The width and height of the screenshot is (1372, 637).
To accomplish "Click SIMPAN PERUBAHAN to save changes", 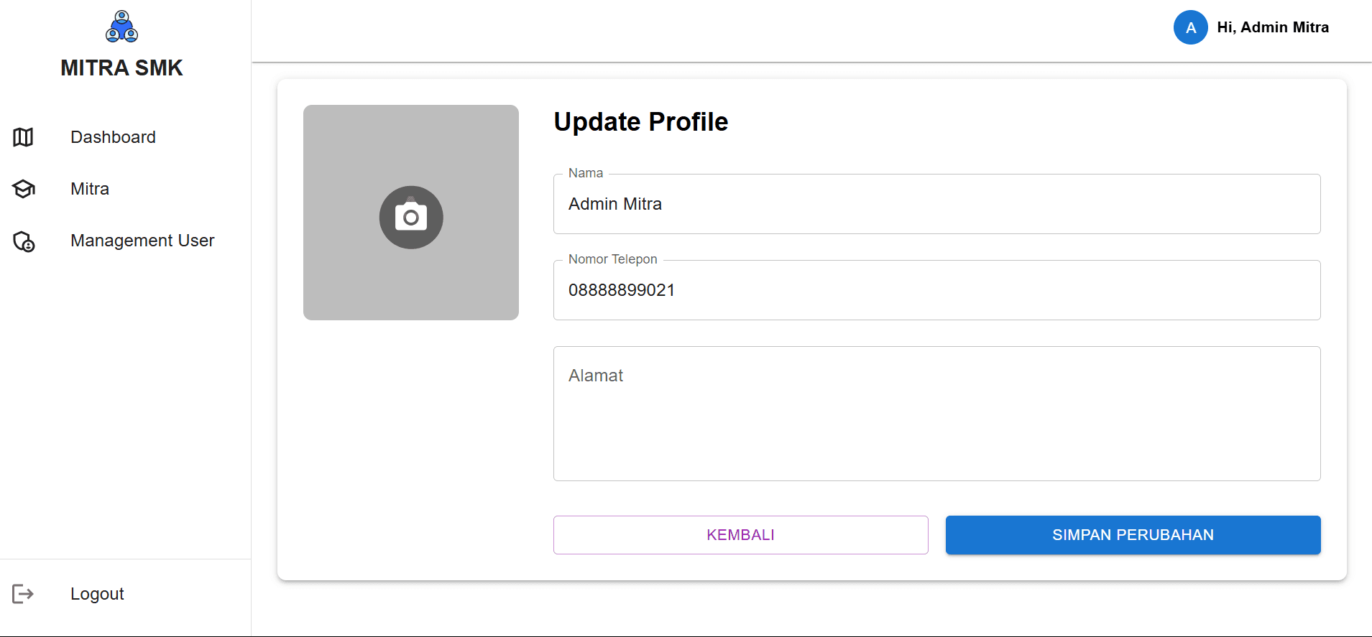I will tap(1133, 535).
